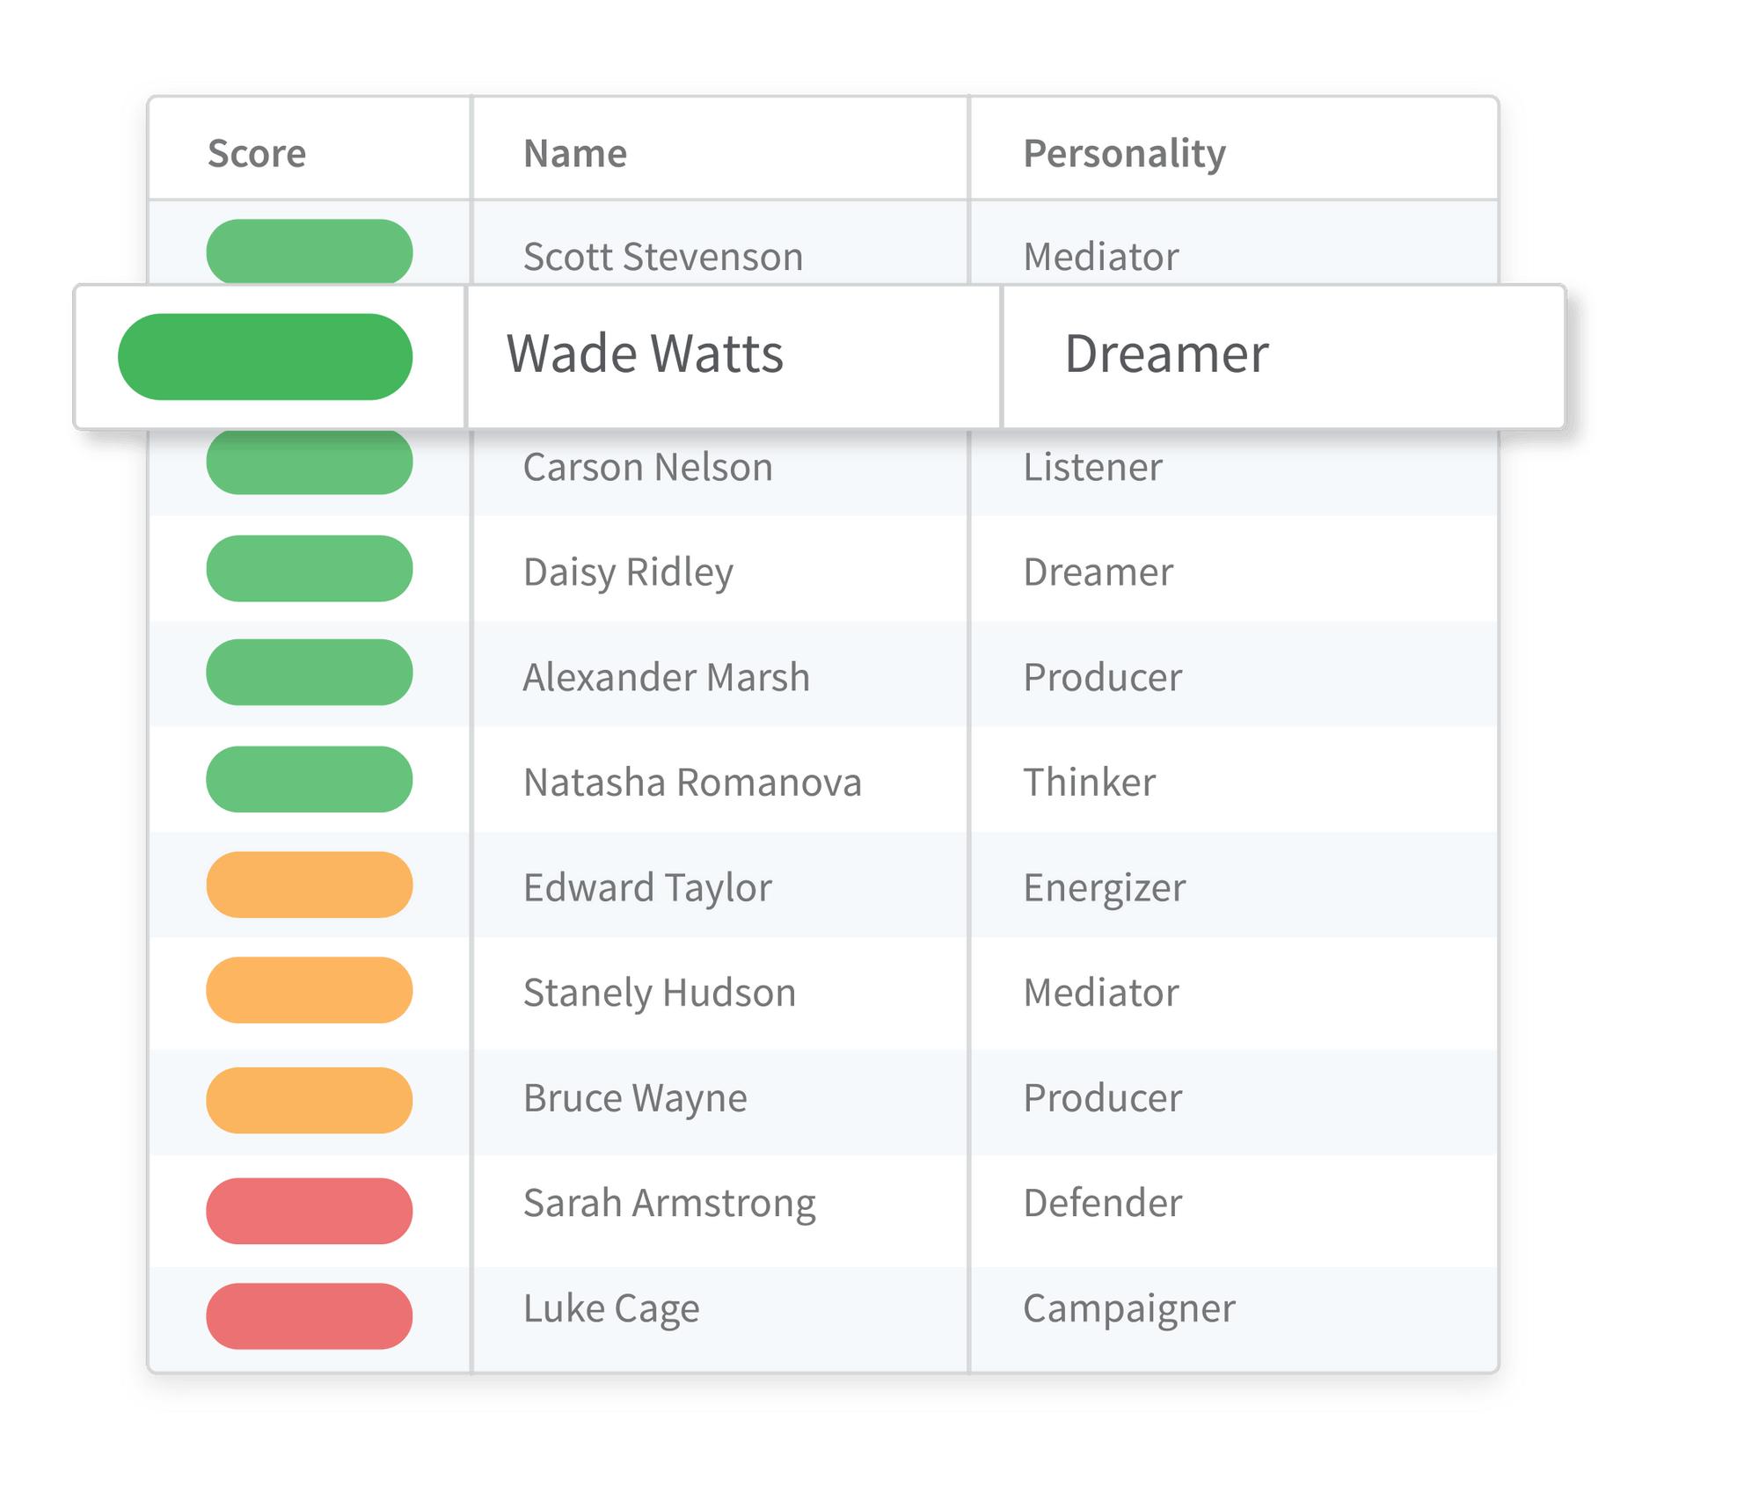Click Edward Taylor's orange score pill

pyautogui.click(x=310, y=885)
